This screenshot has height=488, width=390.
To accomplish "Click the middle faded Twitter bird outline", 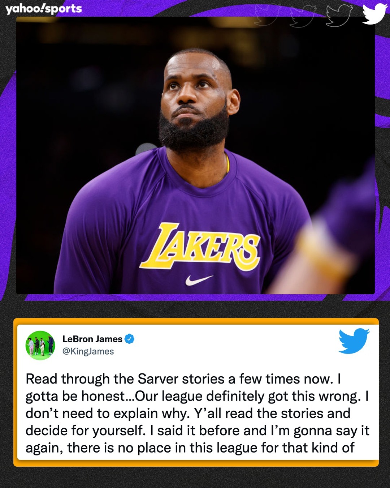I will point(303,15).
